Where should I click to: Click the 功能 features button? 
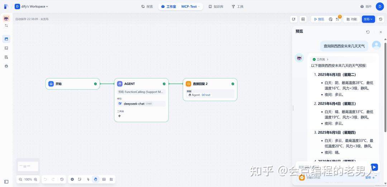[x=352, y=19]
